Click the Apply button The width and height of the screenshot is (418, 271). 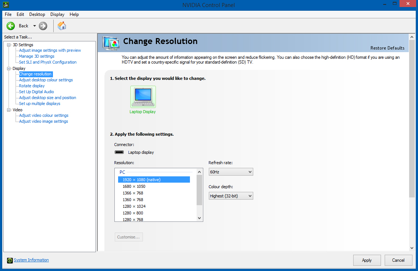point(367,260)
